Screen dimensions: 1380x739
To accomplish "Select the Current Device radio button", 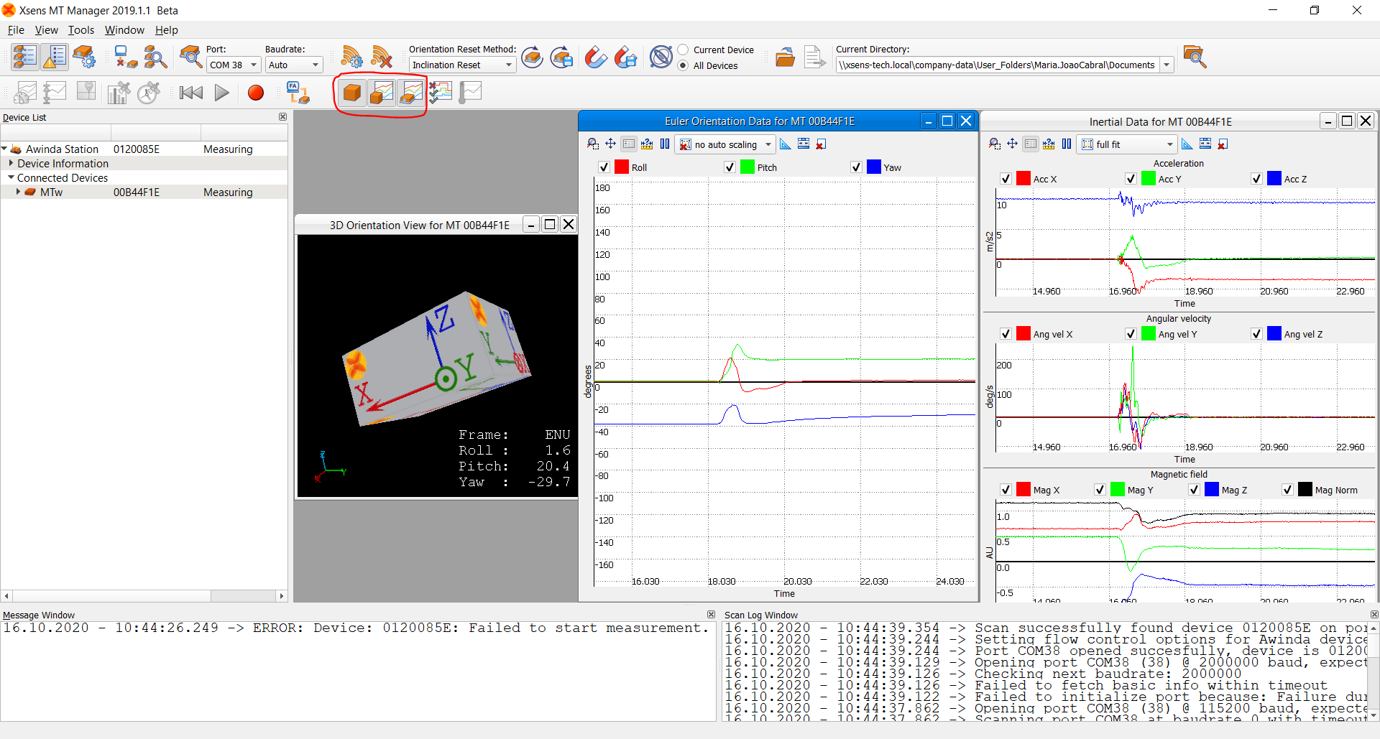I will point(684,50).
